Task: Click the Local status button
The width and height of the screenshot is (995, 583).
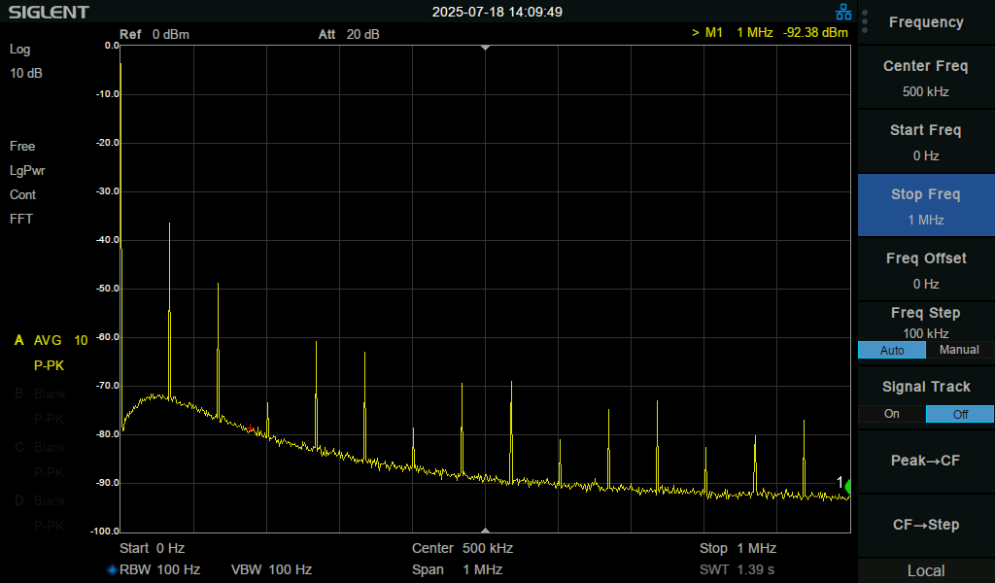Action: (926, 571)
